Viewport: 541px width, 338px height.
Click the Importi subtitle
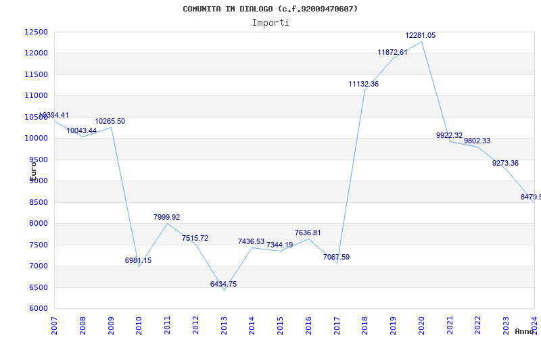[270, 23]
